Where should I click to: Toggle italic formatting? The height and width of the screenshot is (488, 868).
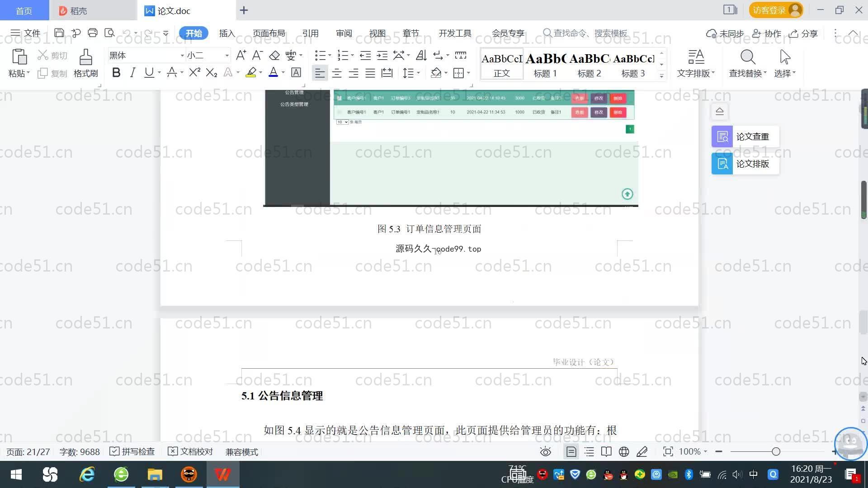click(x=132, y=73)
